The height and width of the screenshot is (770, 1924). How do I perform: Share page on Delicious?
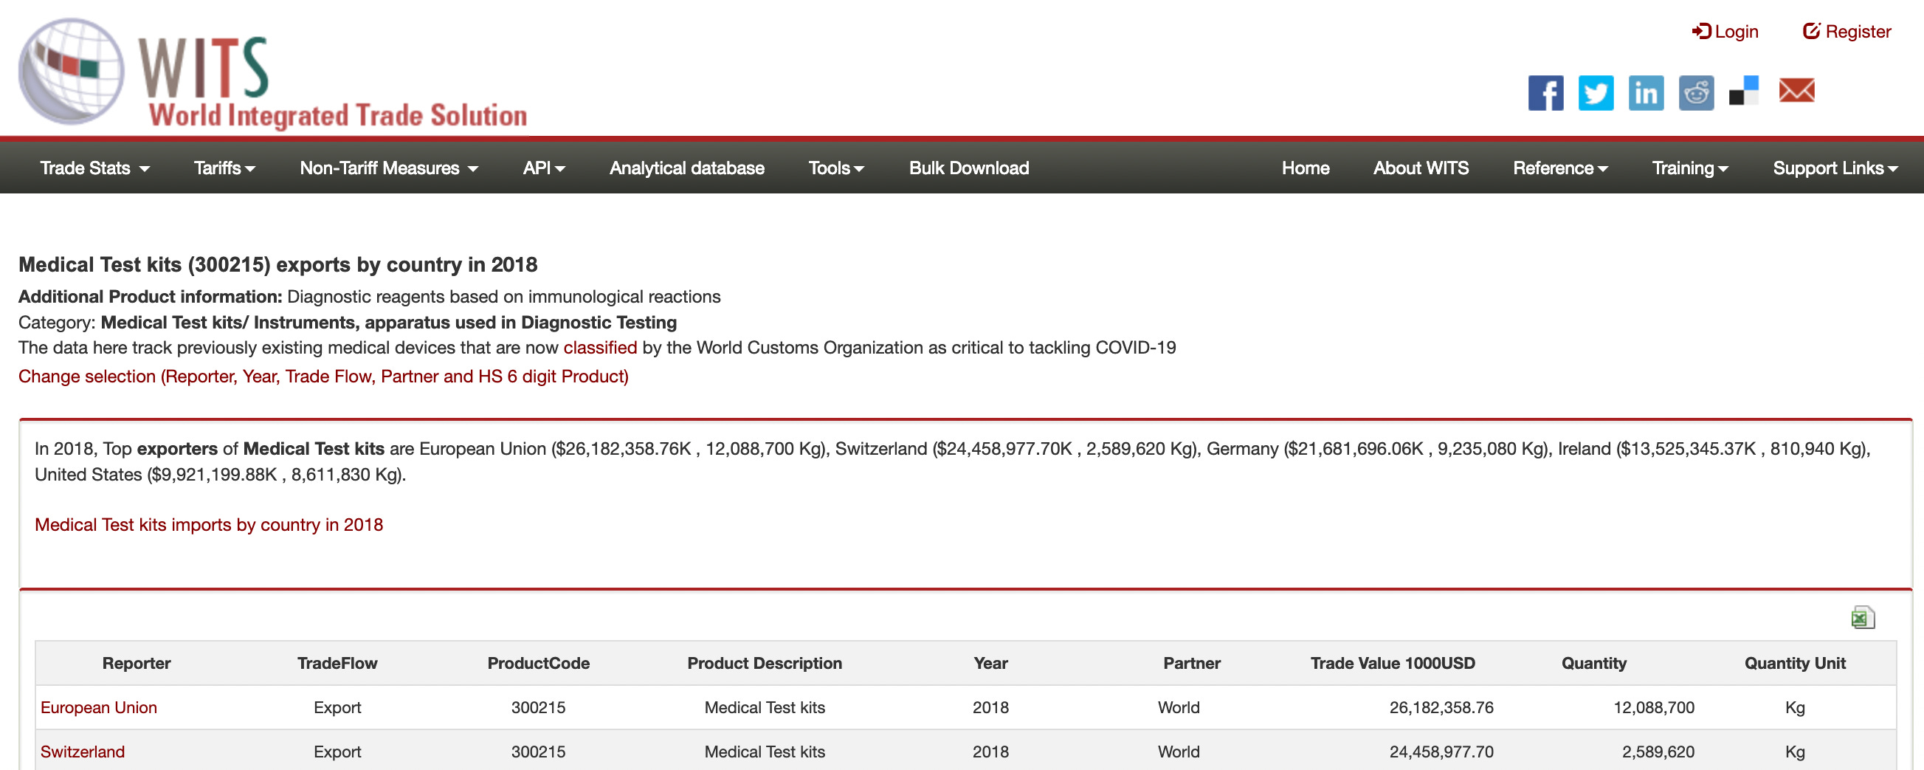coord(1744,91)
